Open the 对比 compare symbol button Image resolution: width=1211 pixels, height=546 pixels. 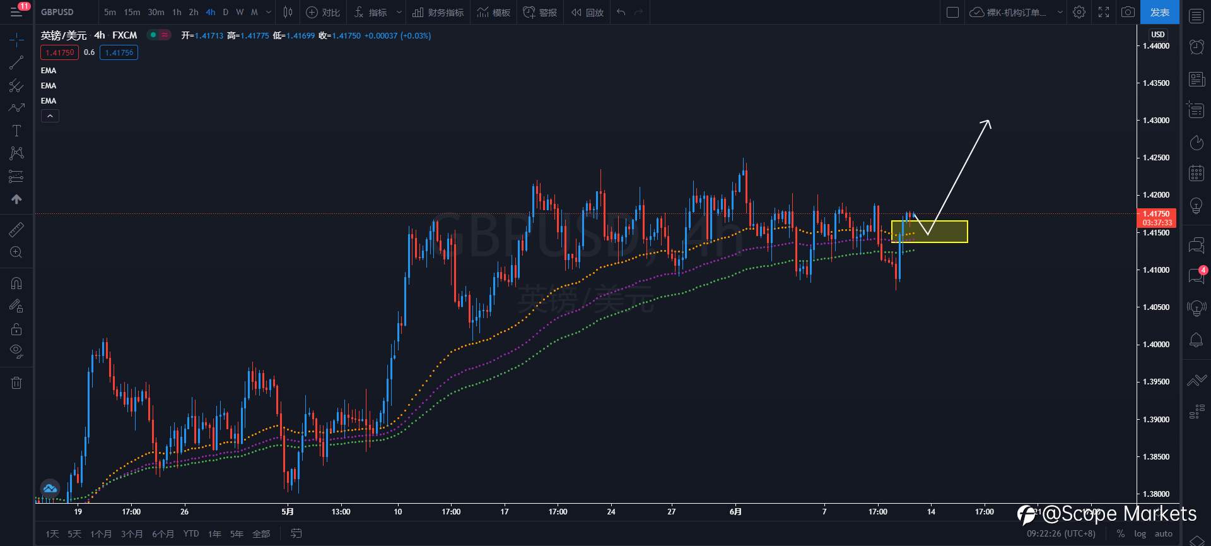click(323, 12)
